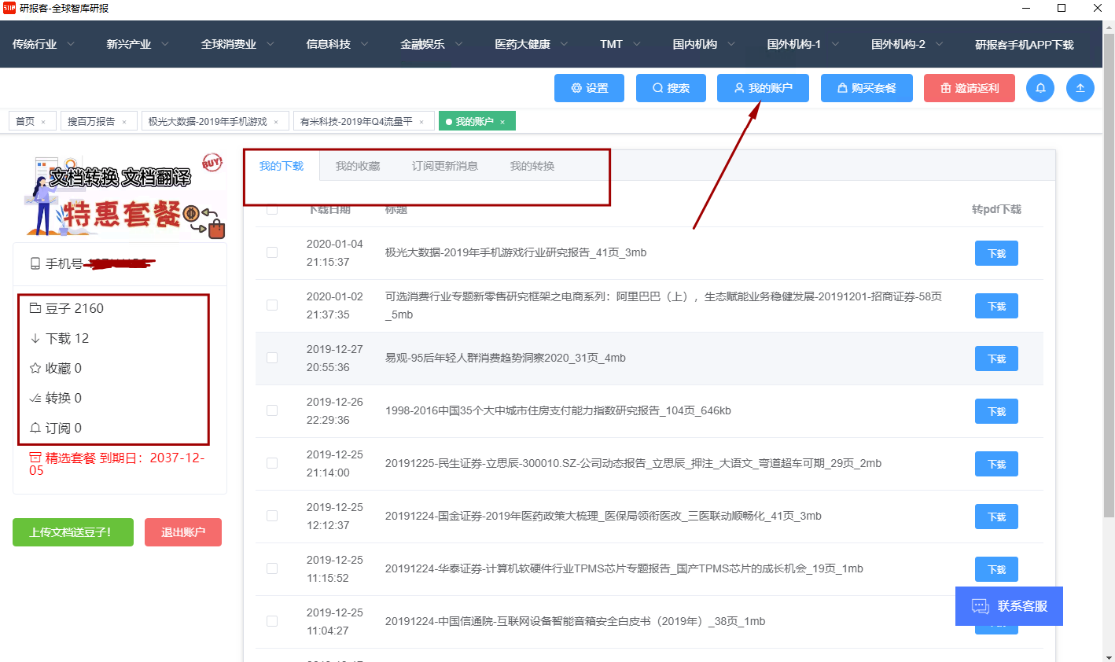Screen dimensions: 1115x662
Task: Click 下载 button for 民生证券-立思辰 report
Action: point(997,464)
